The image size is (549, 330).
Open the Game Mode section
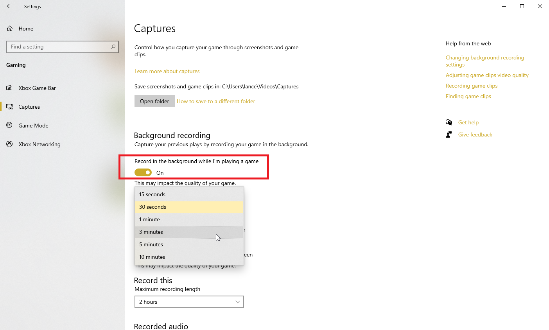(x=34, y=126)
